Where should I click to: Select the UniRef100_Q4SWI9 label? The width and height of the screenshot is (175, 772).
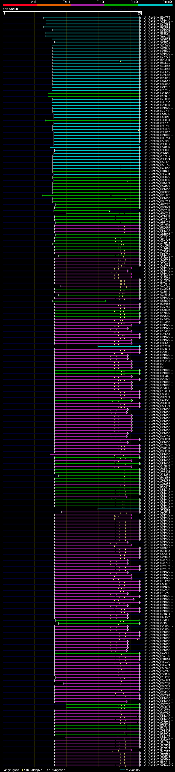[x=157, y=277]
